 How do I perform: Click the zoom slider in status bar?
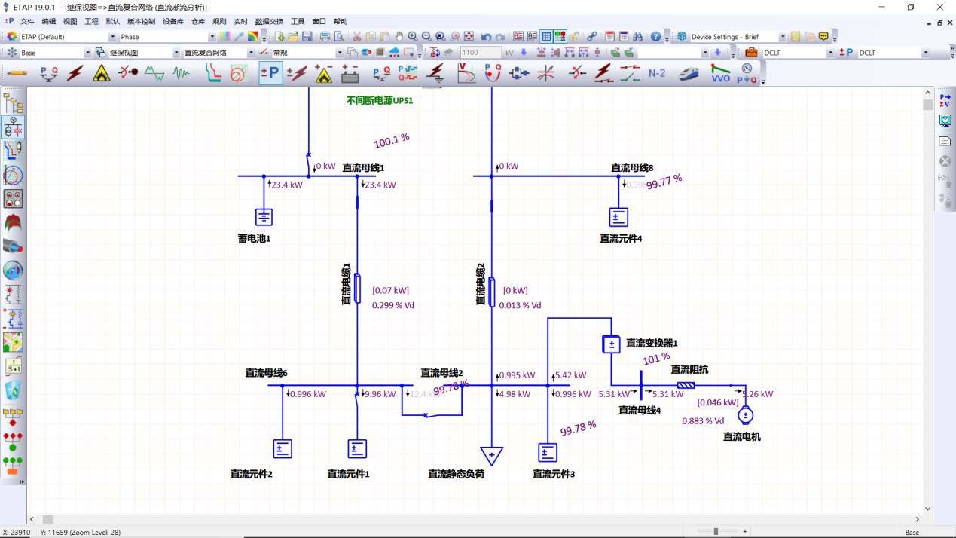pyautogui.click(x=716, y=531)
